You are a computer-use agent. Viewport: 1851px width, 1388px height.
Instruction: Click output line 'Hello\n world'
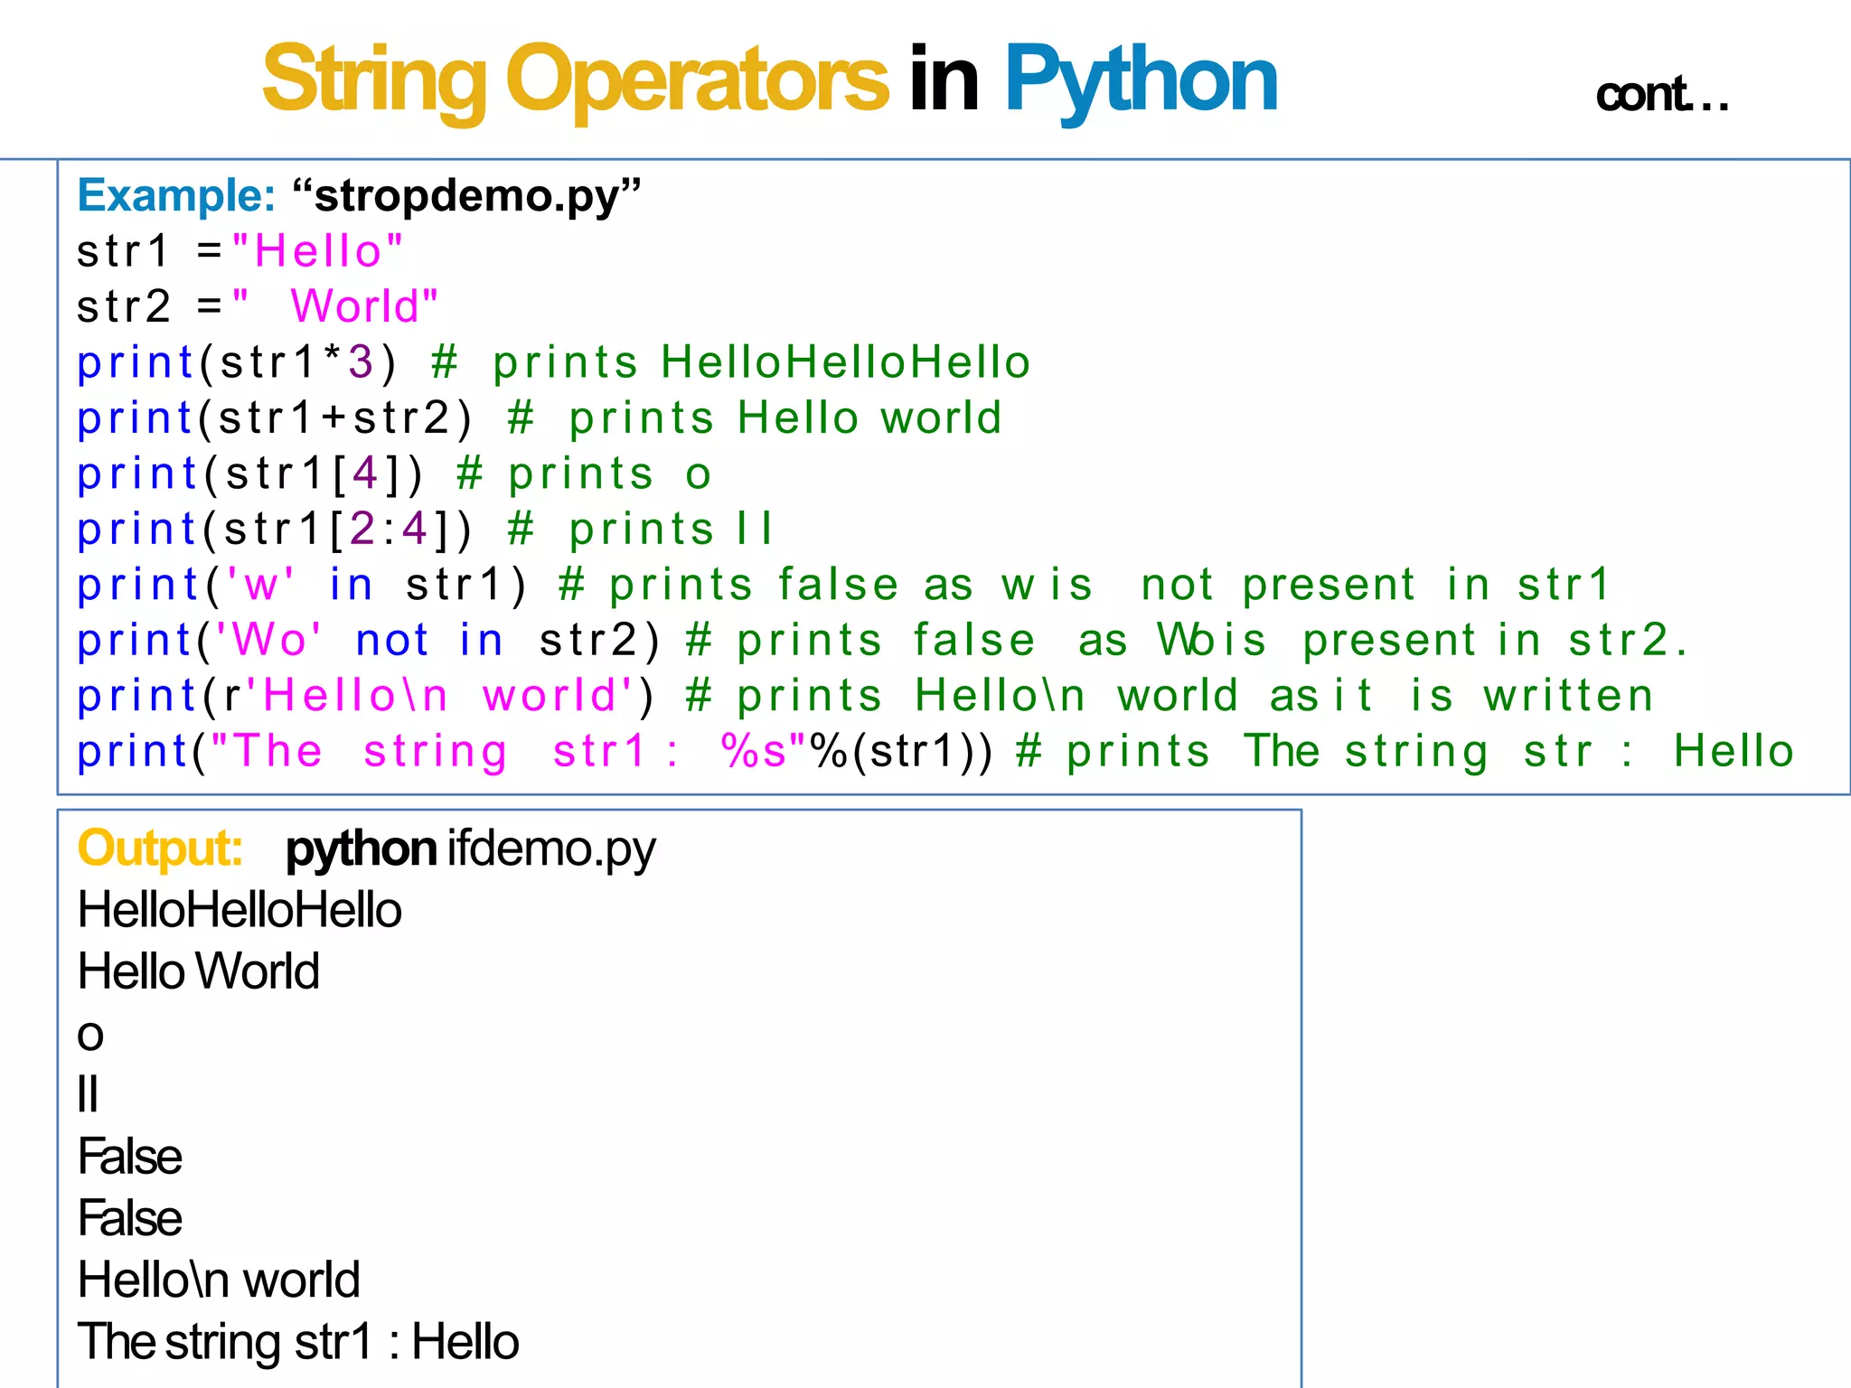[219, 1280]
